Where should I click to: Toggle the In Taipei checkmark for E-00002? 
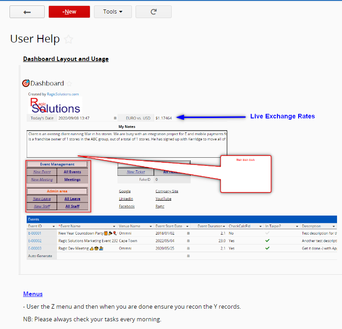pos(267,240)
